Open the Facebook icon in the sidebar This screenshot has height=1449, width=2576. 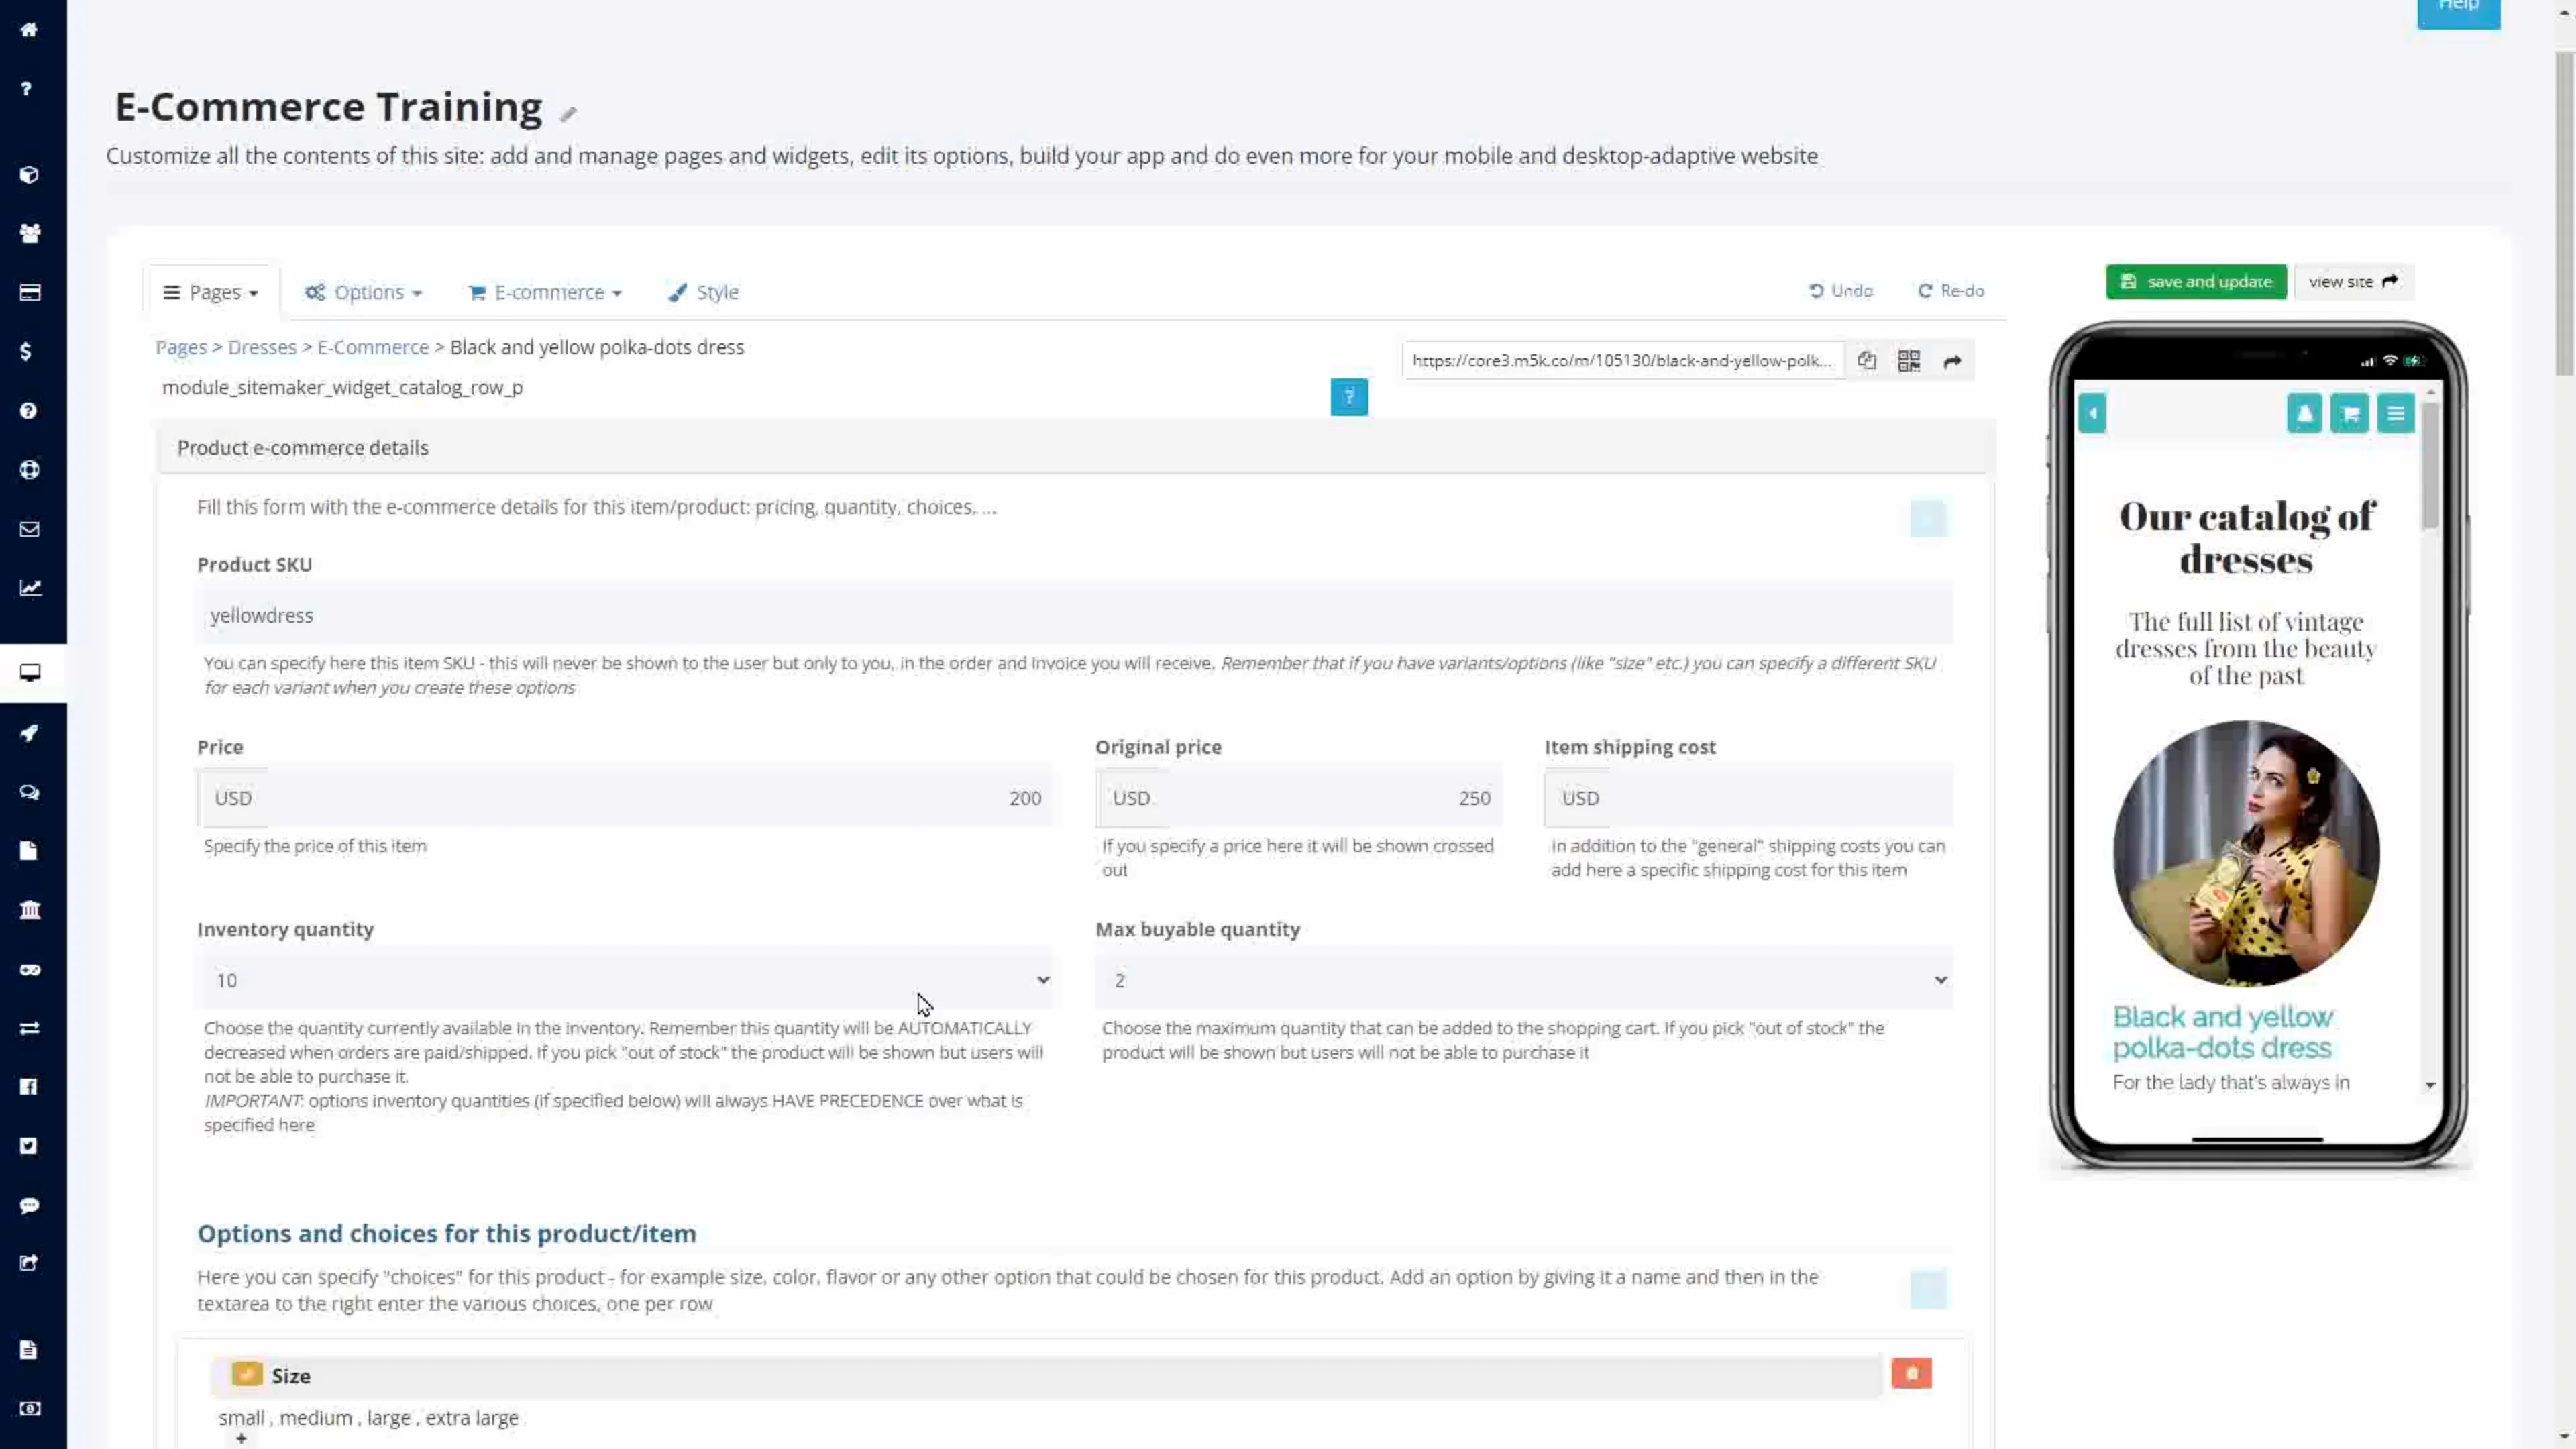pyautogui.click(x=29, y=1087)
